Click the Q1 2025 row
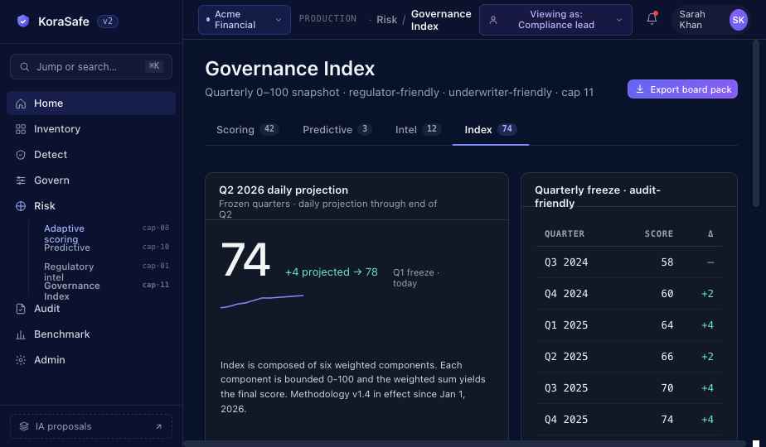This screenshot has height=447, width=766. (629, 325)
